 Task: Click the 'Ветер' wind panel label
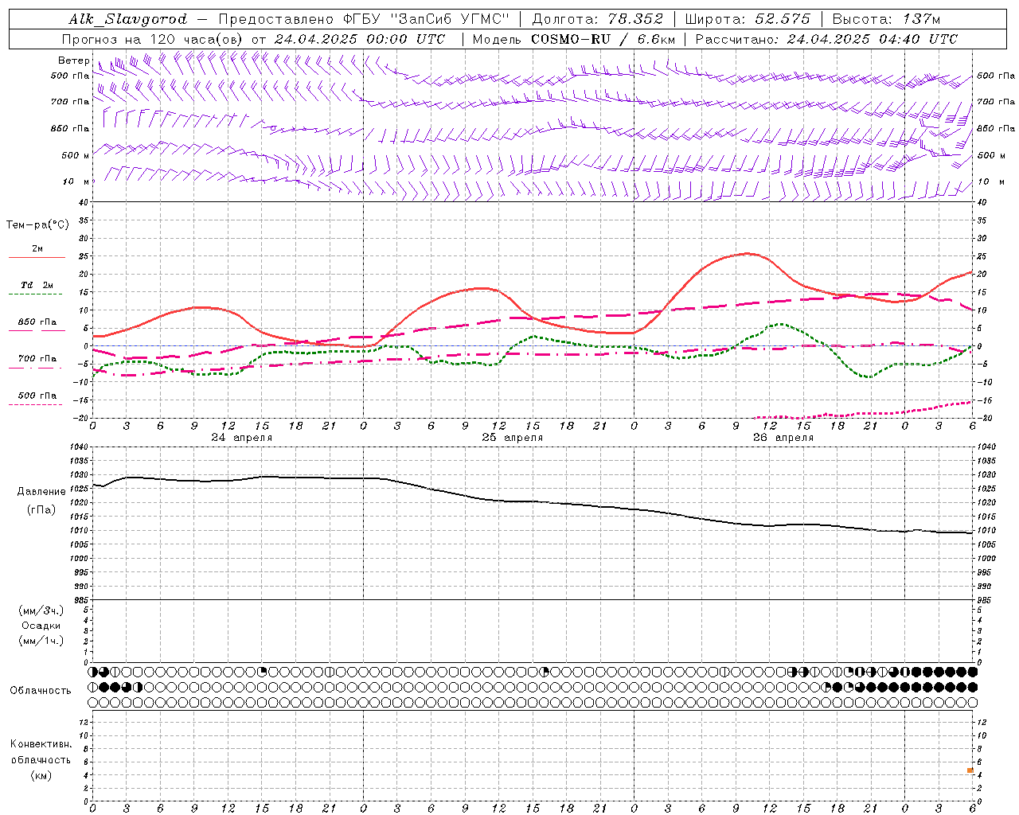(x=74, y=60)
